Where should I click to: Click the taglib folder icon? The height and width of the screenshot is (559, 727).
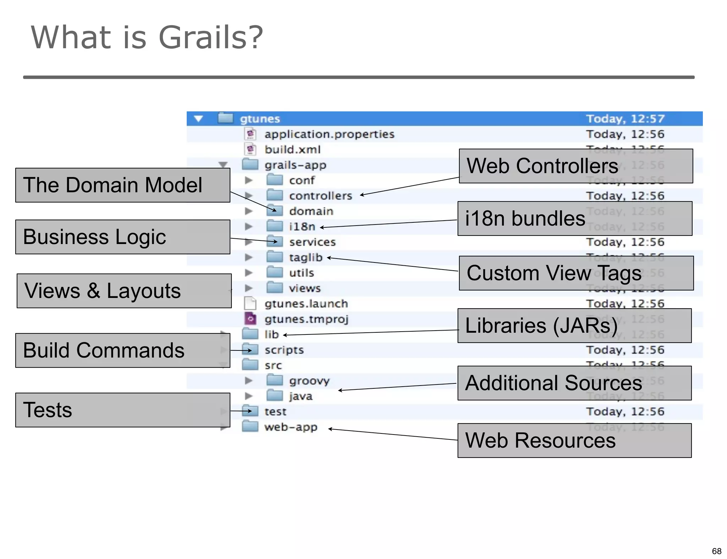(274, 257)
